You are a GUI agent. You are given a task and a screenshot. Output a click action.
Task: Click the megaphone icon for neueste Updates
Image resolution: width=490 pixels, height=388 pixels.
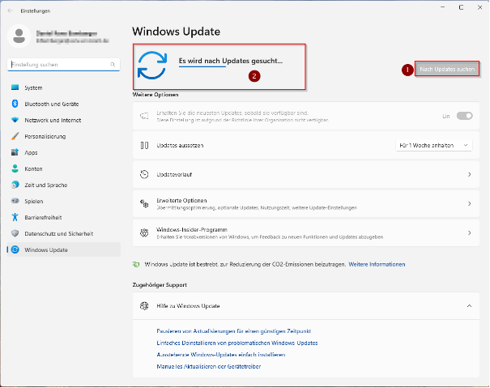point(144,117)
